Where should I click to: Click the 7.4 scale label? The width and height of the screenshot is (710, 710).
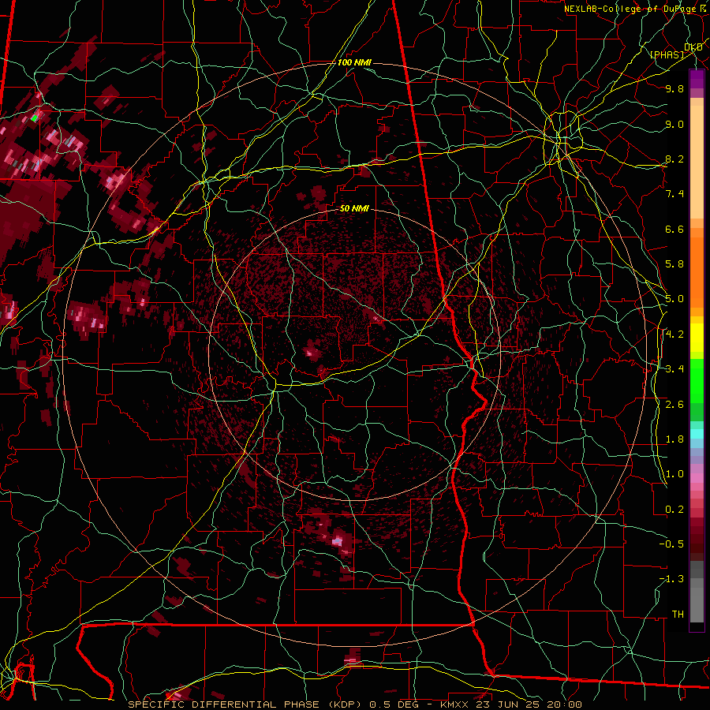click(x=674, y=194)
